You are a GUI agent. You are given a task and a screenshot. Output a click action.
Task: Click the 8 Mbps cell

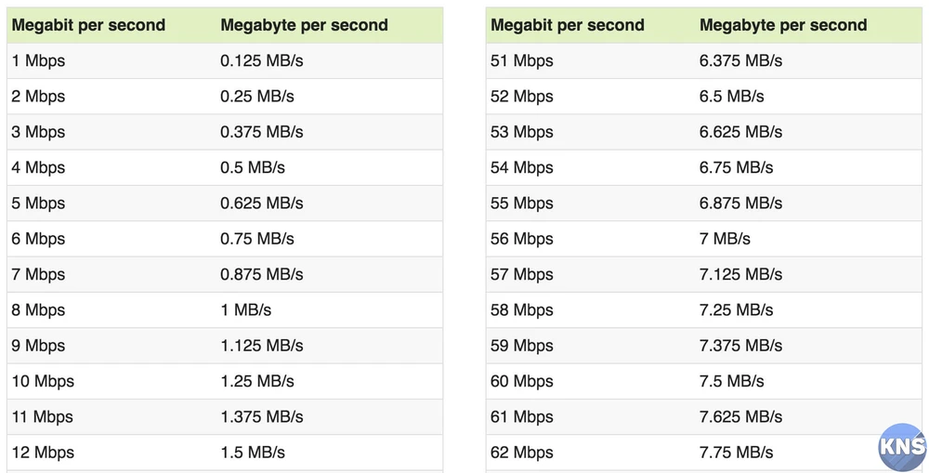pyautogui.click(x=38, y=310)
